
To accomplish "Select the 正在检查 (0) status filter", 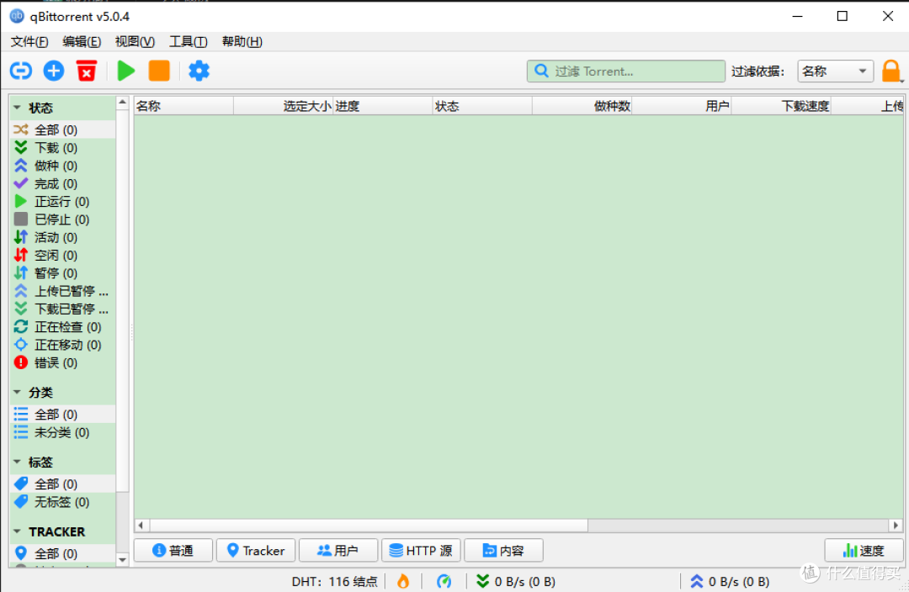I will click(63, 327).
